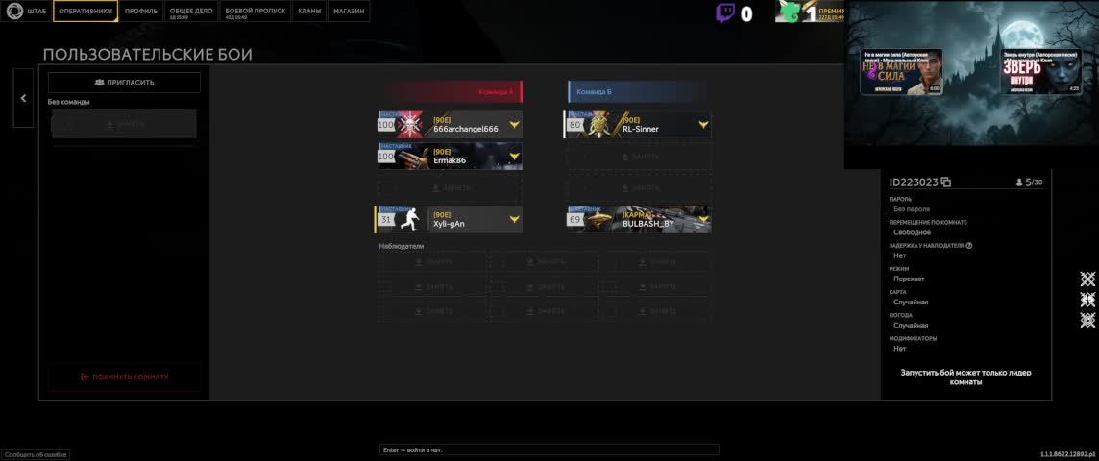
Task: Click the 'Без пароля' password value
Action: pyautogui.click(x=911, y=208)
